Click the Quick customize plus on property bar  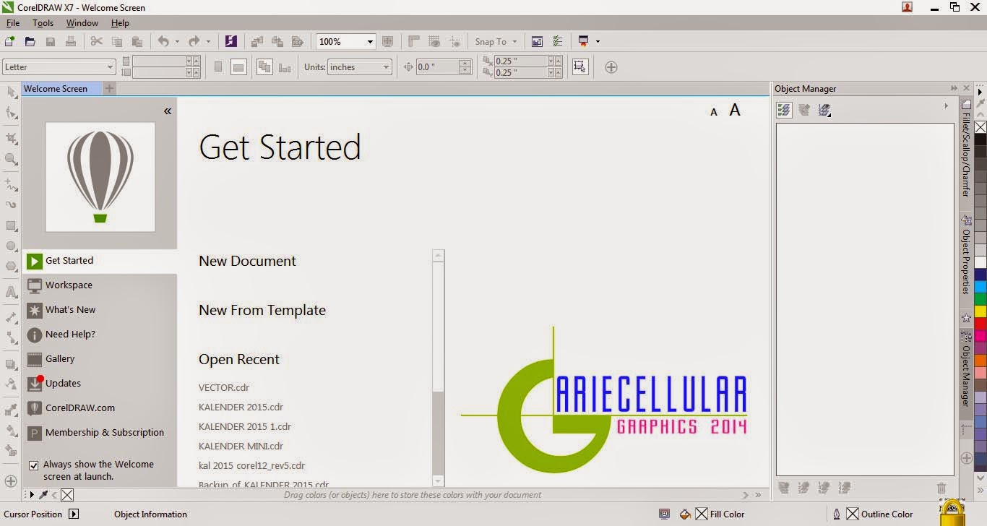pos(611,67)
